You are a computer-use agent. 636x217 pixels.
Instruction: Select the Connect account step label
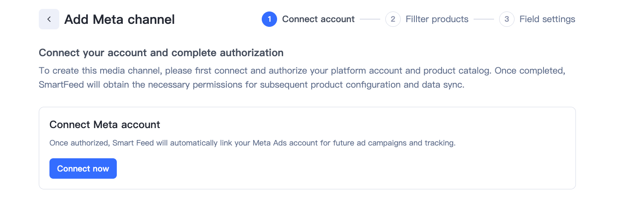click(x=318, y=19)
